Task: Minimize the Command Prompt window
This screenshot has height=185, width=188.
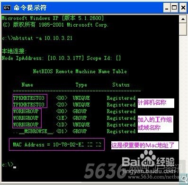Action: coord(166,8)
